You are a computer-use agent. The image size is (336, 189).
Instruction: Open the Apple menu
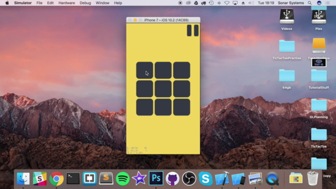pyautogui.click(x=7, y=3)
